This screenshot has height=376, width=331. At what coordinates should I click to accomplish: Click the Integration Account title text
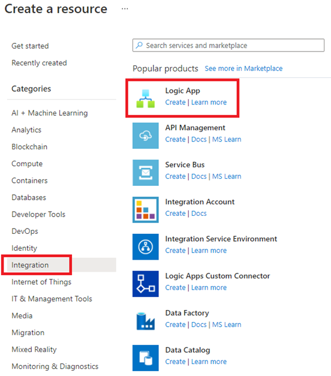pos(200,202)
